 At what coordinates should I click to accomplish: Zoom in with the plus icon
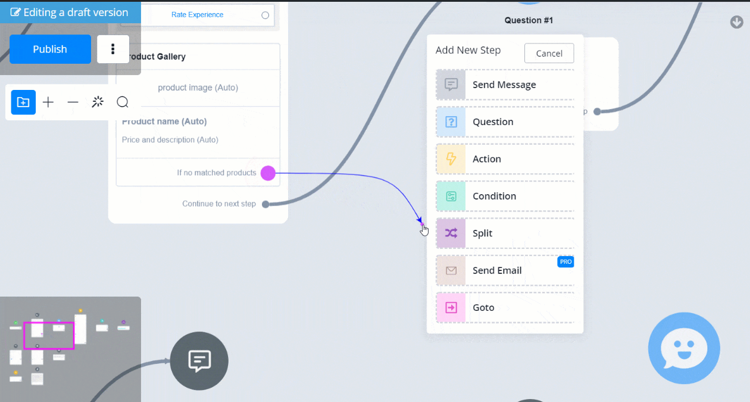(48, 102)
